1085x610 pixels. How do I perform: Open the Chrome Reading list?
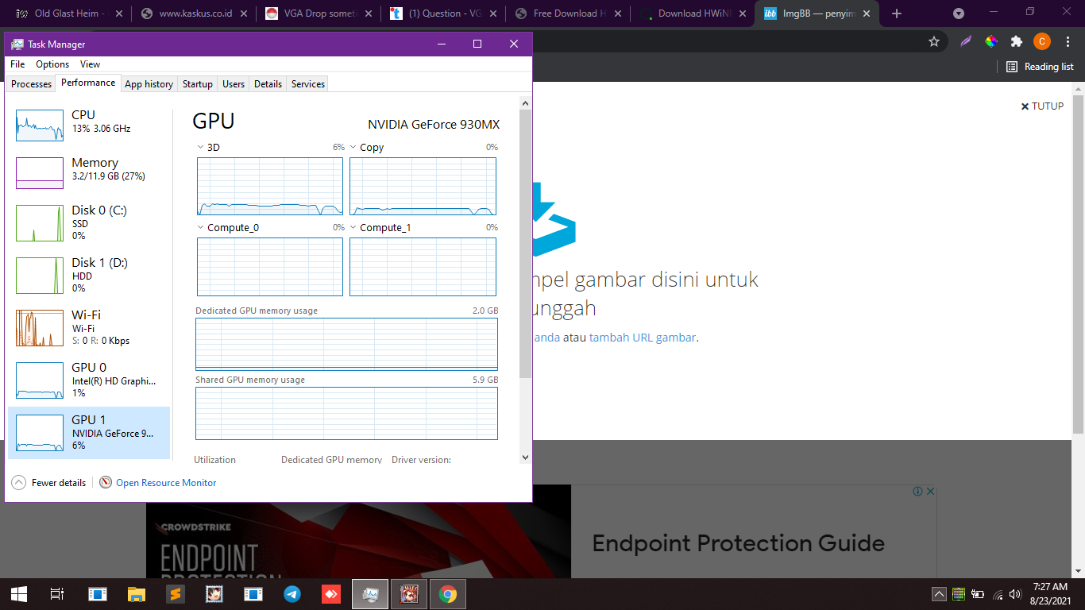[1040, 67]
